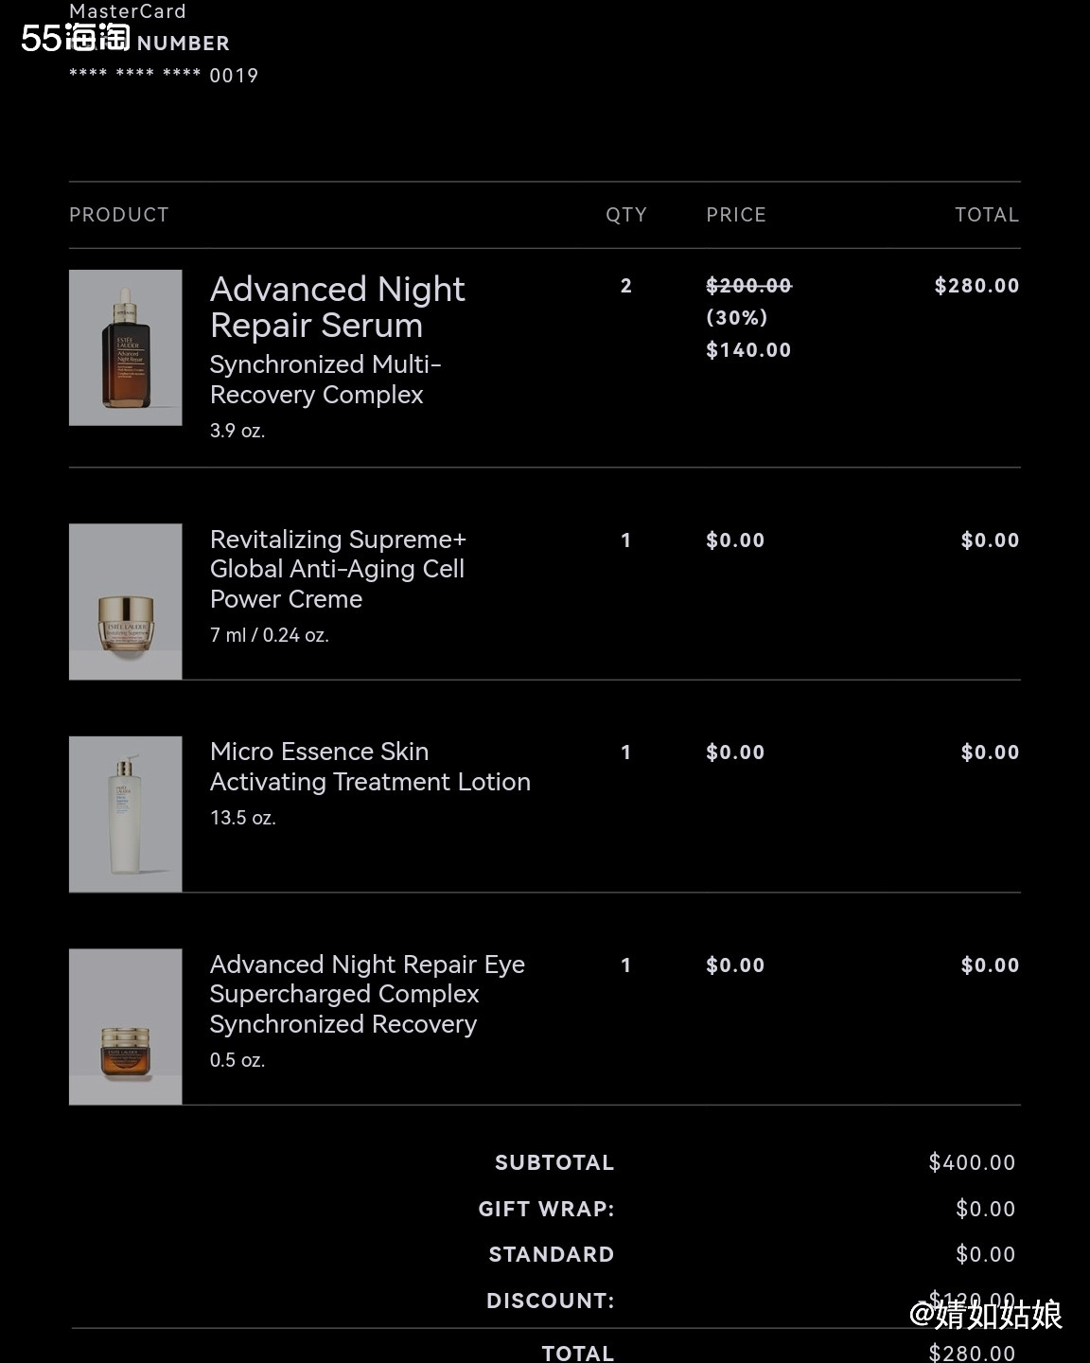Click the $140.00 discounted serum price

748,350
